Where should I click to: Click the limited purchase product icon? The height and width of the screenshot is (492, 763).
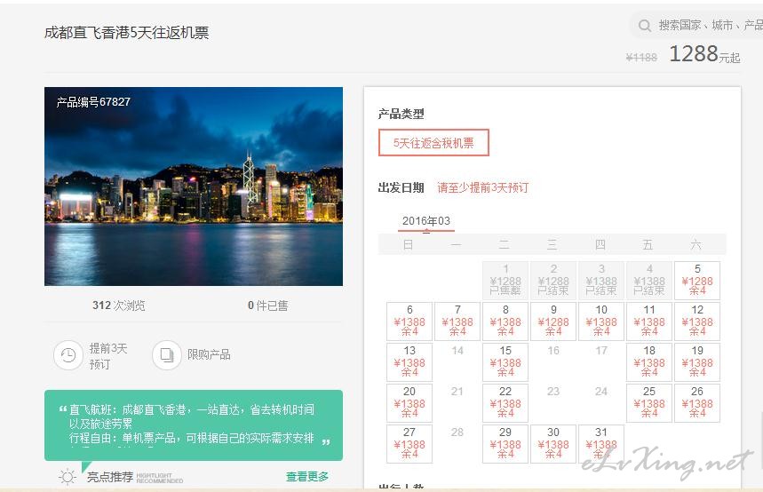click(167, 355)
